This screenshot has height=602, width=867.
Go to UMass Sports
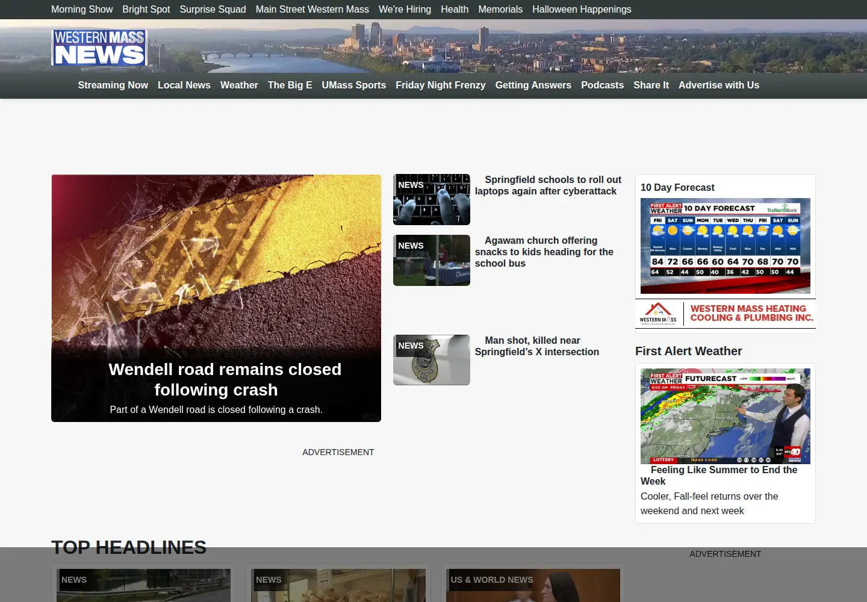pos(354,85)
